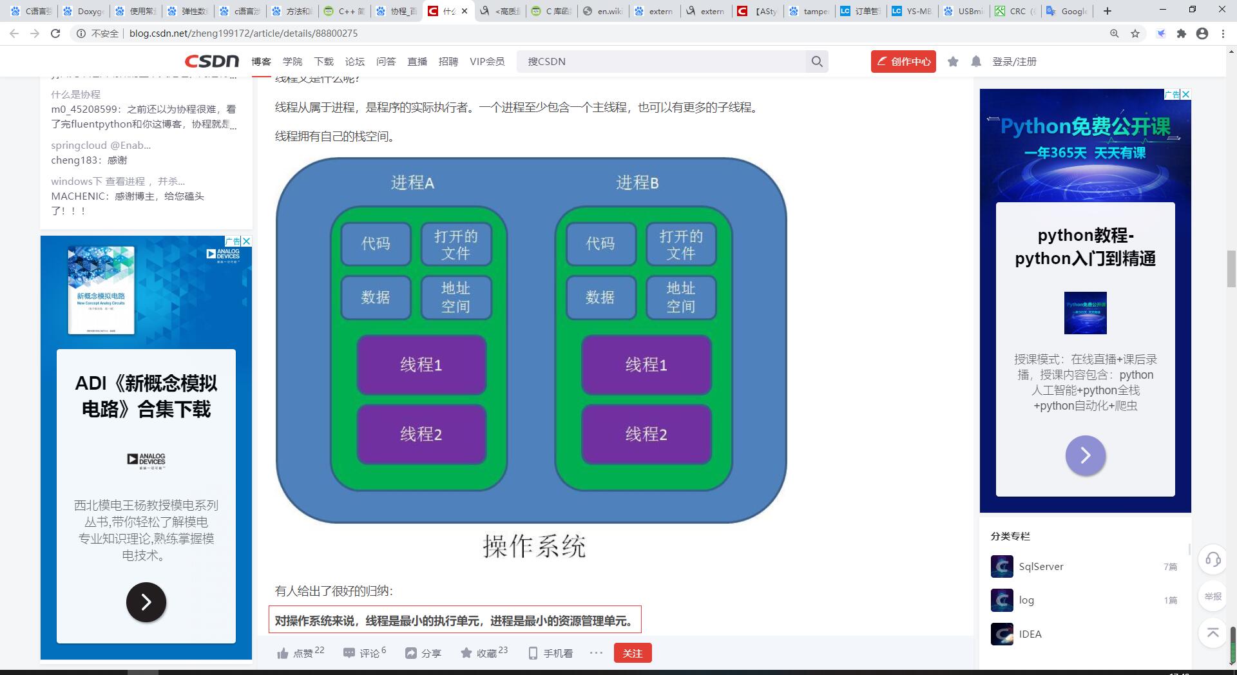The width and height of the screenshot is (1237, 675).
Task: Open notifications via the bell icon
Action: pyautogui.click(x=976, y=62)
